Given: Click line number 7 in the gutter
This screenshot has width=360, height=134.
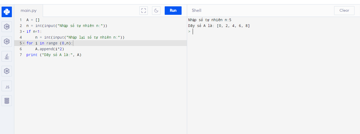Looking at the screenshot, I should click(21, 55).
